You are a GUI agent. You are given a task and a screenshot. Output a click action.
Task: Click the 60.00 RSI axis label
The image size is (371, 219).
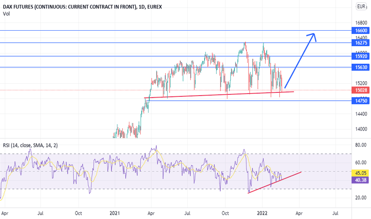[x=361, y=162]
